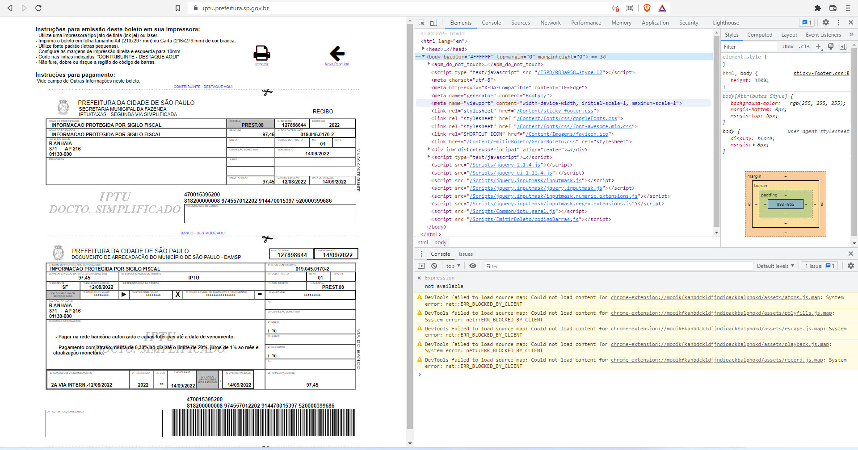Switch to the Network tab
Image resolution: width=858 pixels, height=450 pixels.
[550, 22]
